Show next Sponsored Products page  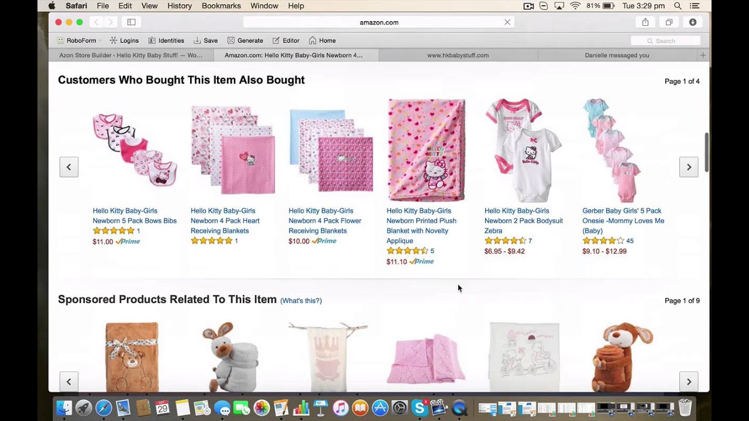pyautogui.click(x=689, y=382)
